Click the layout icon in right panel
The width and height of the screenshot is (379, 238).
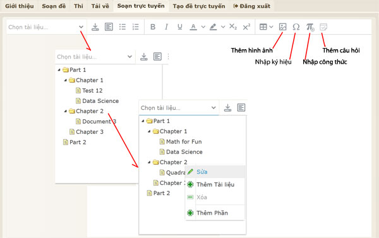pos(241,107)
